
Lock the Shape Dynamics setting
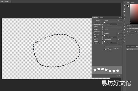103,25
